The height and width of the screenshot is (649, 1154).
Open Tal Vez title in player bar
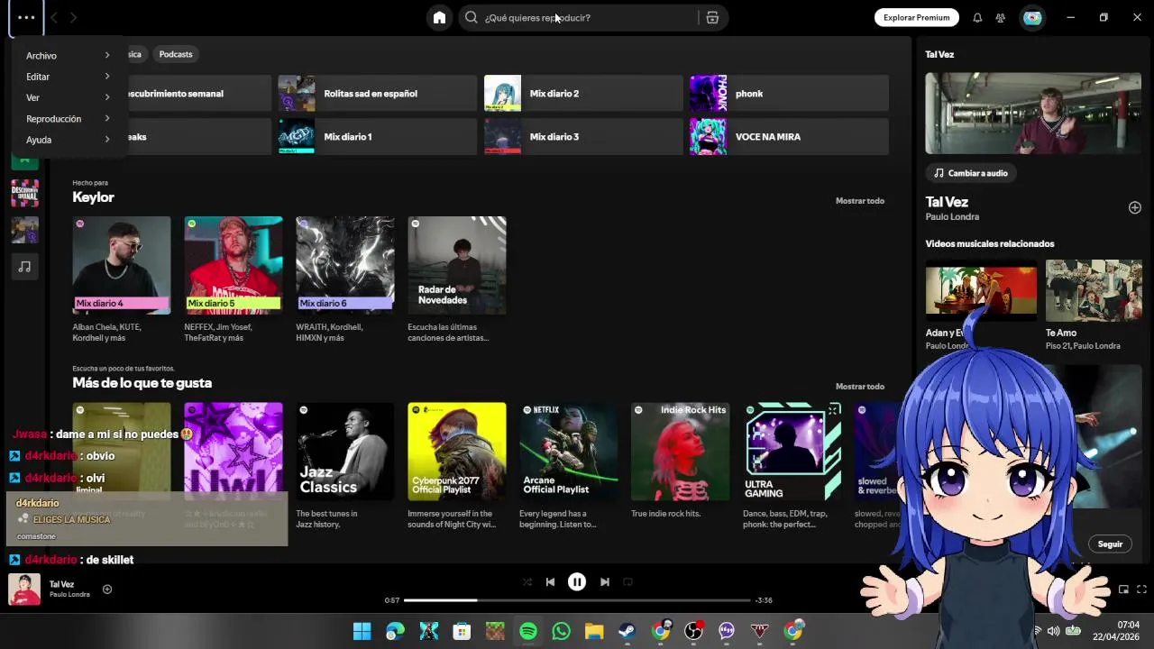(x=61, y=584)
